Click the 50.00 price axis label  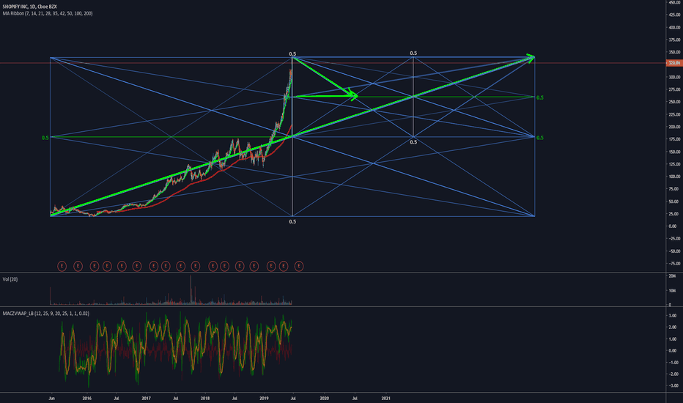(x=674, y=202)
